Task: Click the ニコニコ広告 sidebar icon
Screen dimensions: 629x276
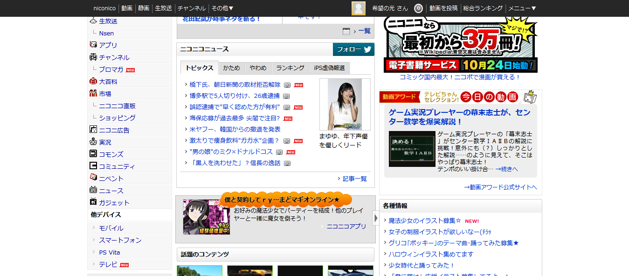Action: point(93,130)
